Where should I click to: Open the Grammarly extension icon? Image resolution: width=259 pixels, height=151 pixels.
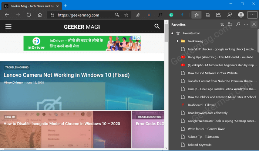click(x=171, y=15)
